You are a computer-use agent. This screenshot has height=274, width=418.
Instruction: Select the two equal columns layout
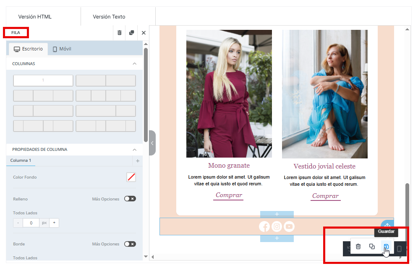(105, 81)
